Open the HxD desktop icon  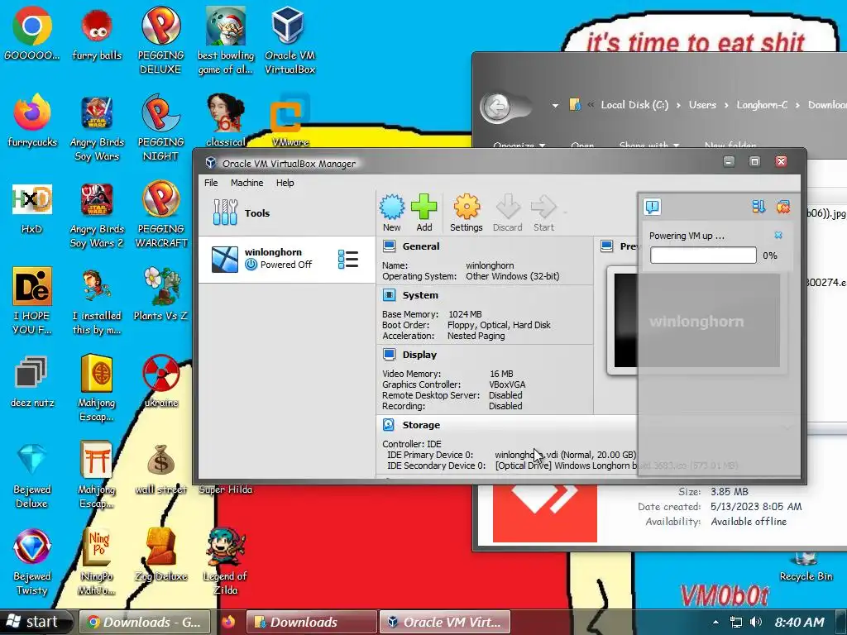click(32, 208)
